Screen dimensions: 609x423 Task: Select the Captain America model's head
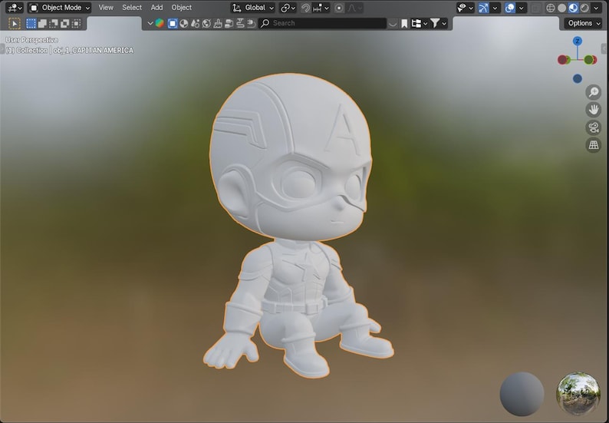coord(290,157)
